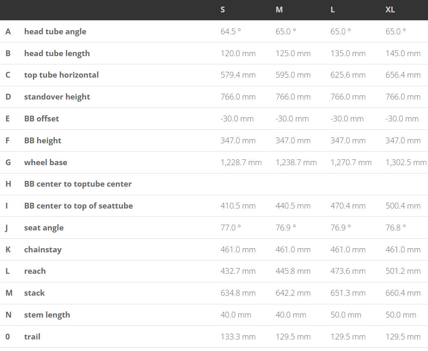
Task: Select the trail value 133.3 mm
Action: (238, 337)
